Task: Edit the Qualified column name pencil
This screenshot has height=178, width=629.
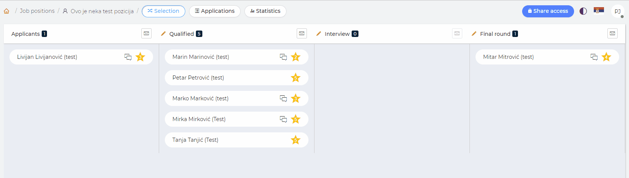Action: point(163,34)
